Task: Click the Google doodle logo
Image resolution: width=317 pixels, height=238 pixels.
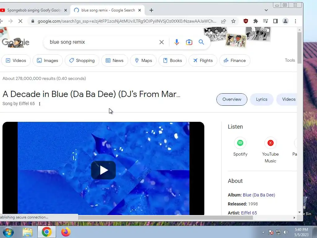Action: (15, 42)
